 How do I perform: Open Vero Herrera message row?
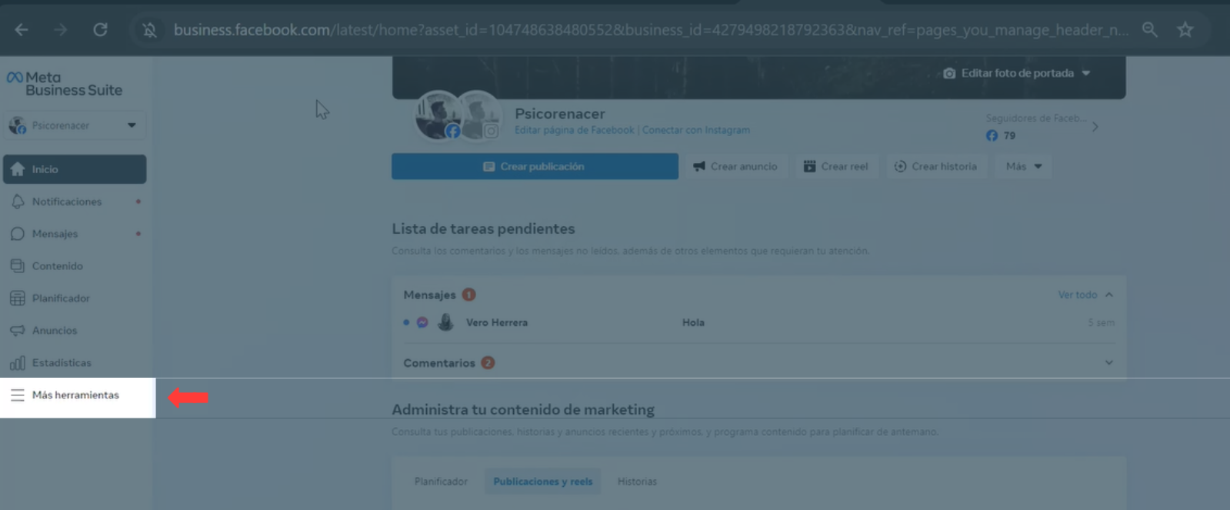(758, 323)
